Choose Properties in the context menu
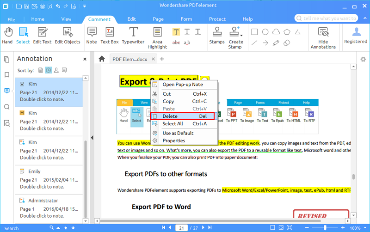The image size is (370, 232). pyautogui.click(x=184, y=140)
